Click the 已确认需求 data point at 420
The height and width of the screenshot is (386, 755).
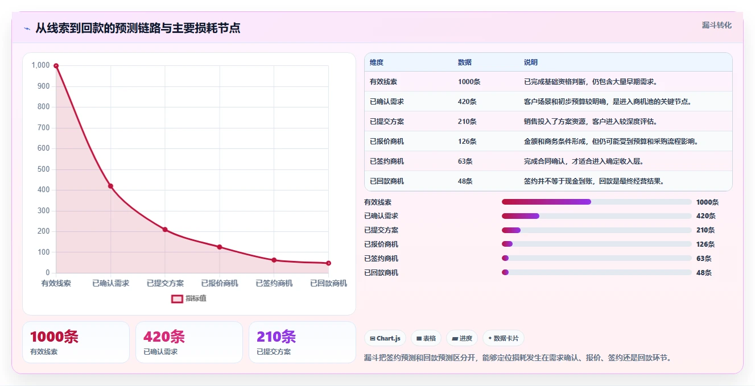tap(110, 186)
